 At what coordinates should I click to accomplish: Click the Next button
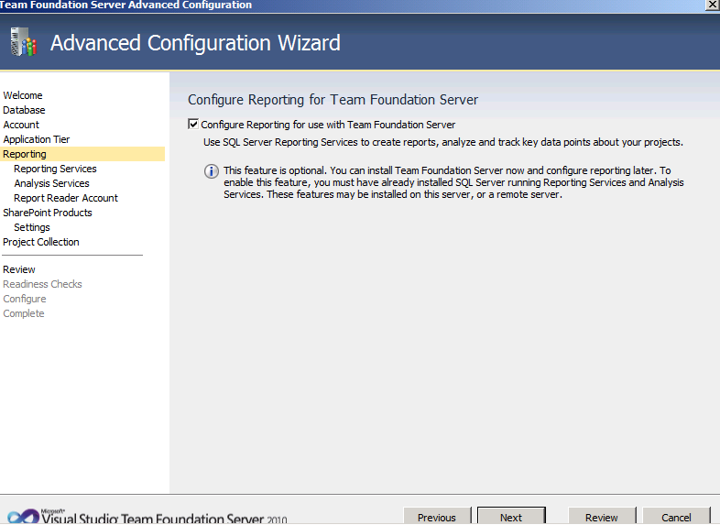pyautogui.click(x=511, y=517)
